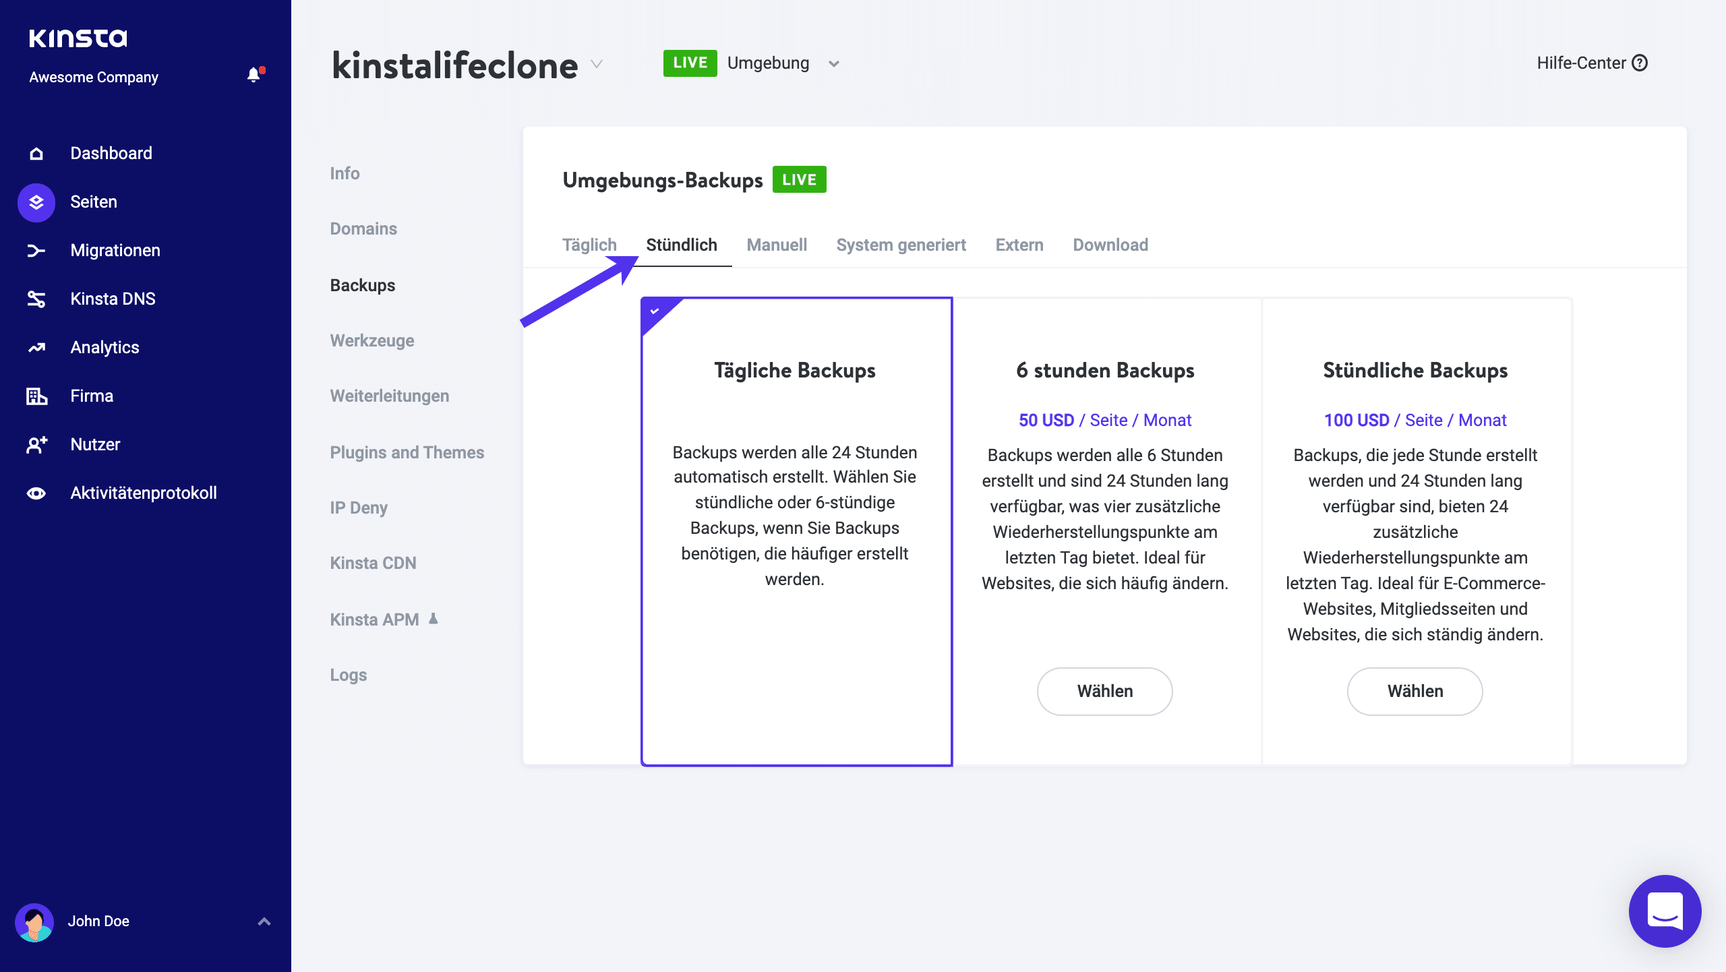Click the Awesome Company name

click(x=94, y=78)
